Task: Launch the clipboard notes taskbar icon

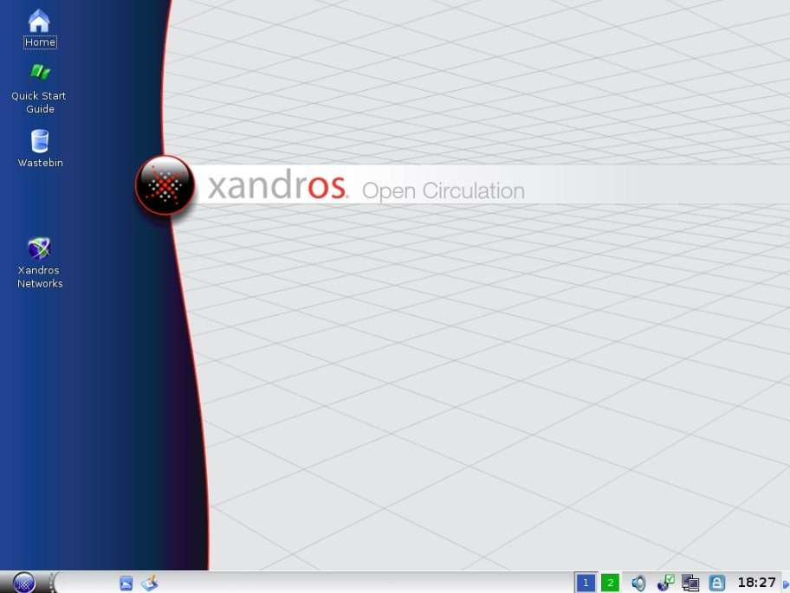Action: [150, 583]
